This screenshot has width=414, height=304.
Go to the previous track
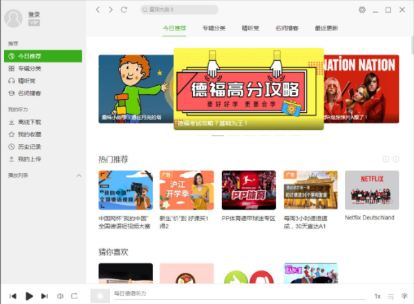[13, 296]
